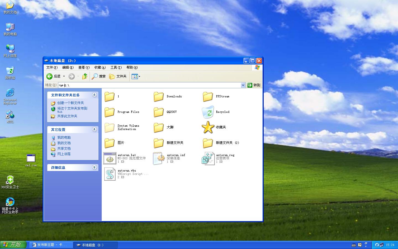Select the PPStream folder icon
The height and width of the screenshot is (249, 398).
tap(208, 97)
